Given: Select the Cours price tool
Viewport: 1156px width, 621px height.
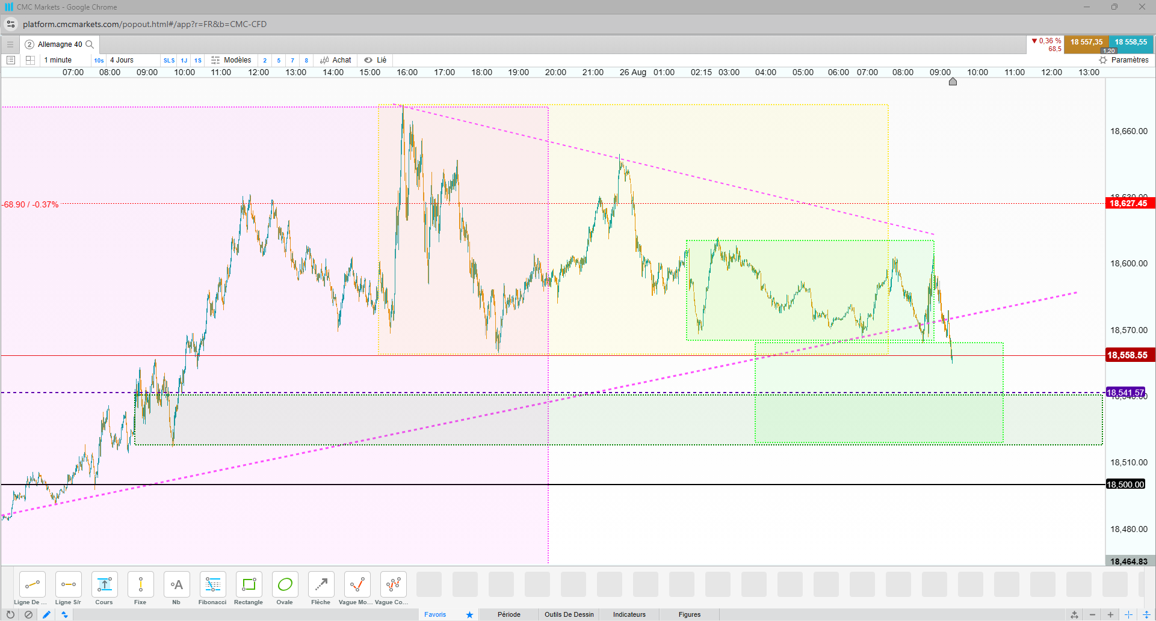Looking at the screenshot, I should (x=104, y=589).
